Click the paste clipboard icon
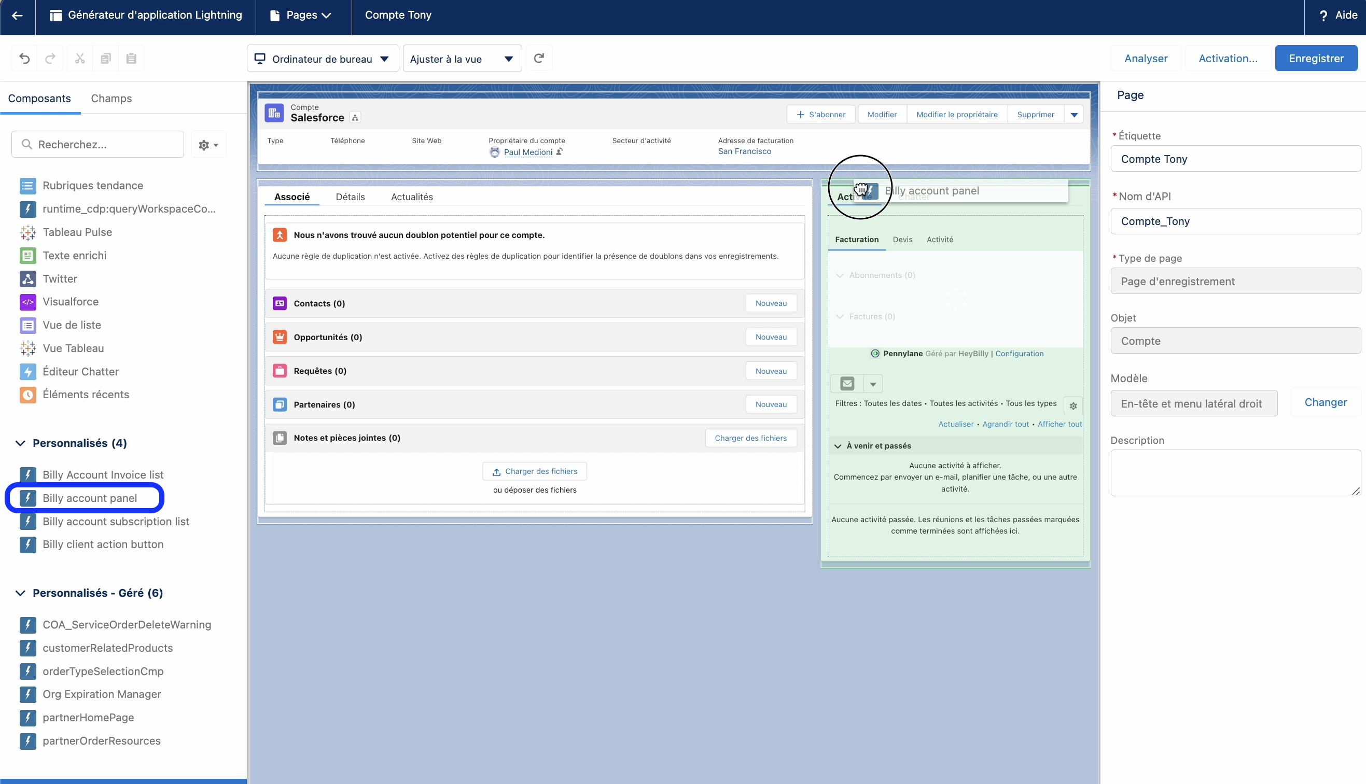 click(x=131, y=59)
